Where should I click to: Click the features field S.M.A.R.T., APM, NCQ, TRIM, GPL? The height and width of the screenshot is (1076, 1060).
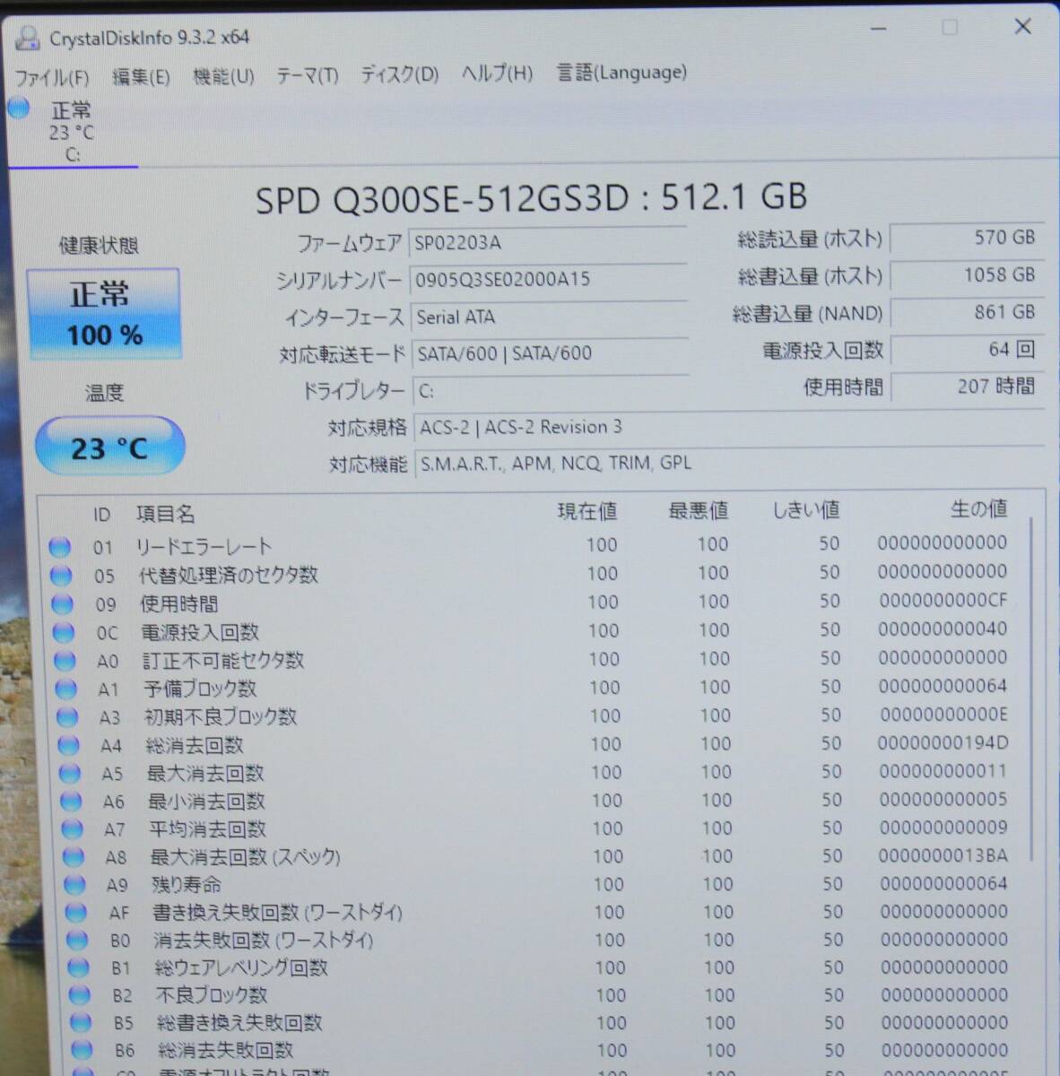click(731, 464)
